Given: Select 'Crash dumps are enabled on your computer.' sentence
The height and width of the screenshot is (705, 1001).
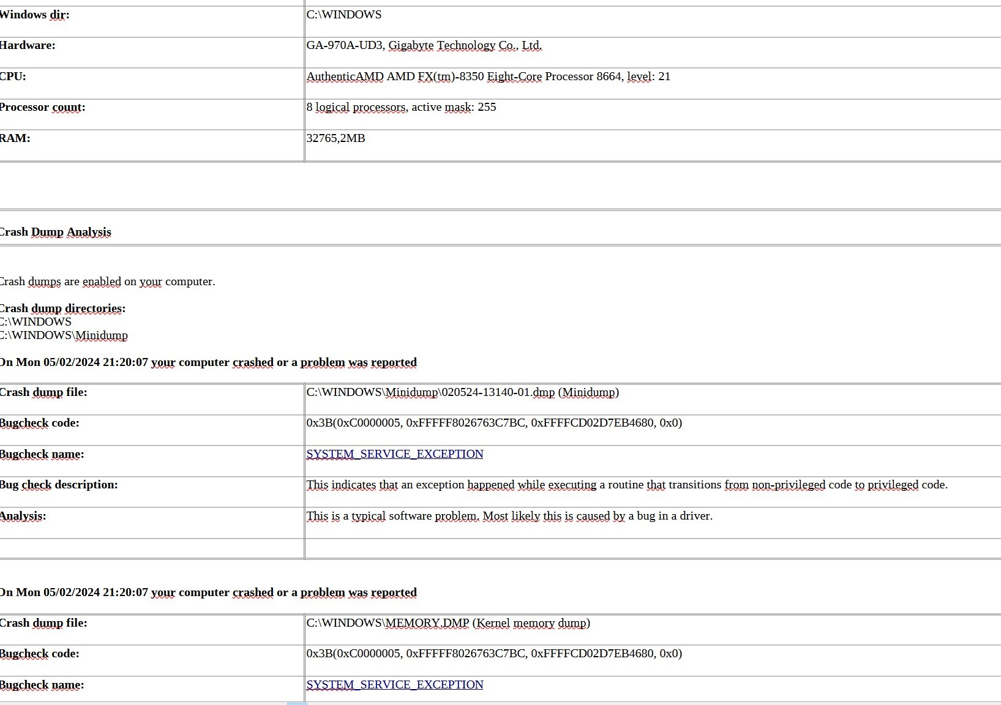Looking at the screenshot, I should (x=107, y=282).
